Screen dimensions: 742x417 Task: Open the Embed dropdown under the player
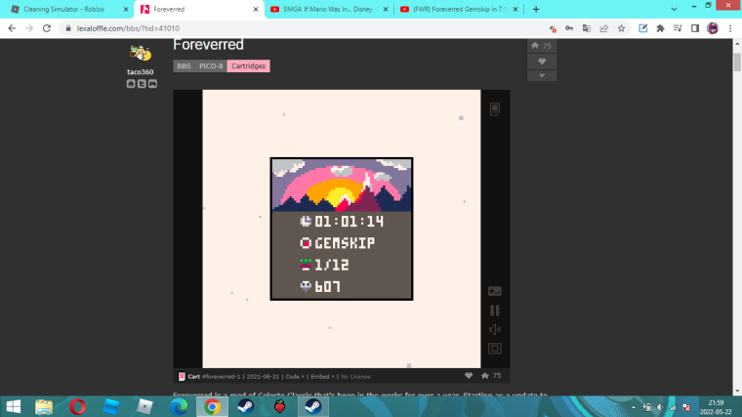(x=322, y=376)
